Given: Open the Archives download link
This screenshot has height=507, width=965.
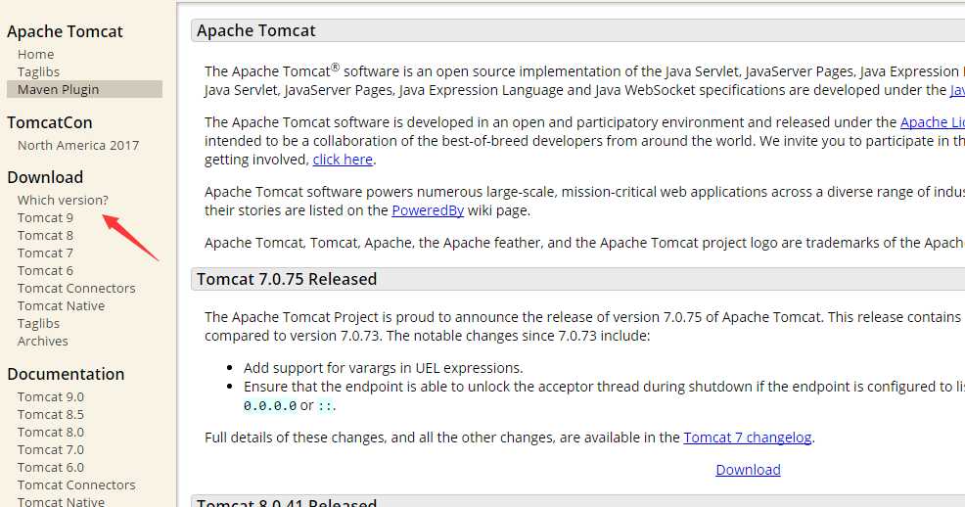Looking at the screenshot, I should tap(42, 341).
